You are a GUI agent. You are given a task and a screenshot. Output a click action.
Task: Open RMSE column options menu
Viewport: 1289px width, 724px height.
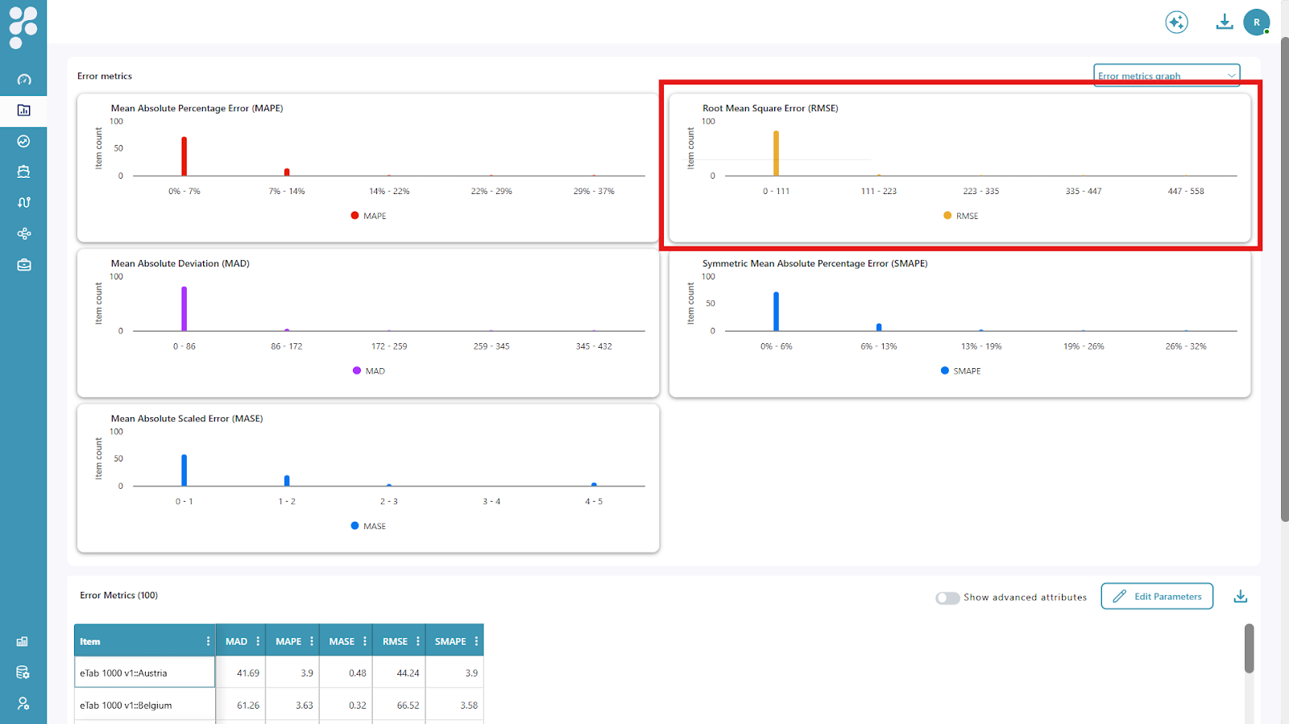click(418, 641)
